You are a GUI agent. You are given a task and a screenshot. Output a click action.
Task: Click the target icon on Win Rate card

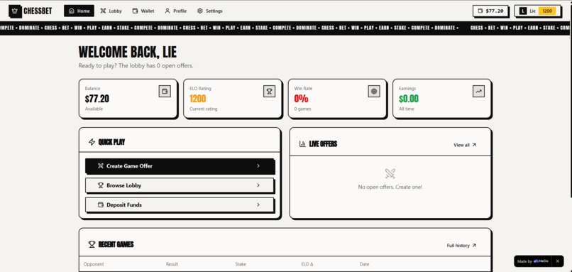point(374,92)
